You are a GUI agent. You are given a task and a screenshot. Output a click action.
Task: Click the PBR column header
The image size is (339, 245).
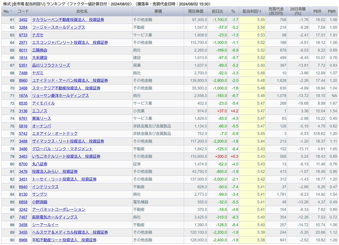(332, 11)
